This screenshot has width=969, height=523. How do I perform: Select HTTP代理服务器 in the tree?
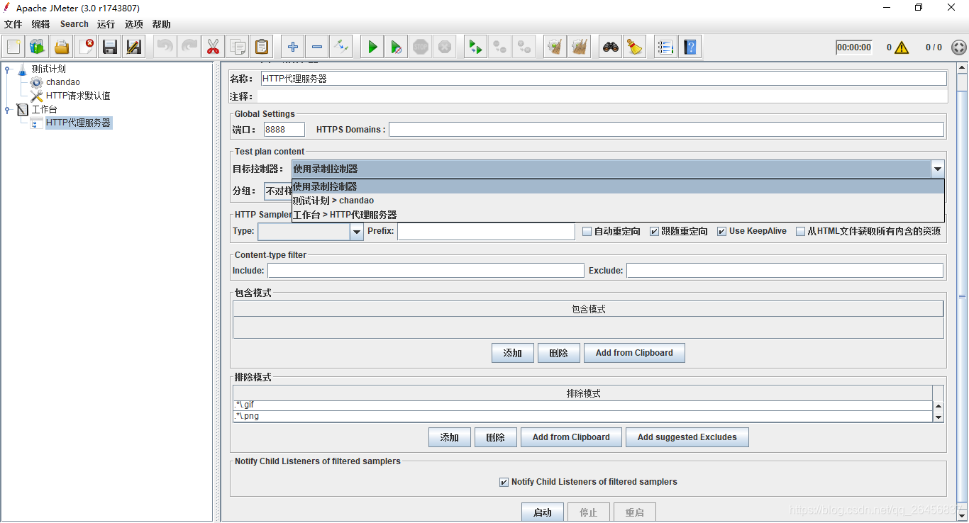pyautogui.click(x=78, y=123)
